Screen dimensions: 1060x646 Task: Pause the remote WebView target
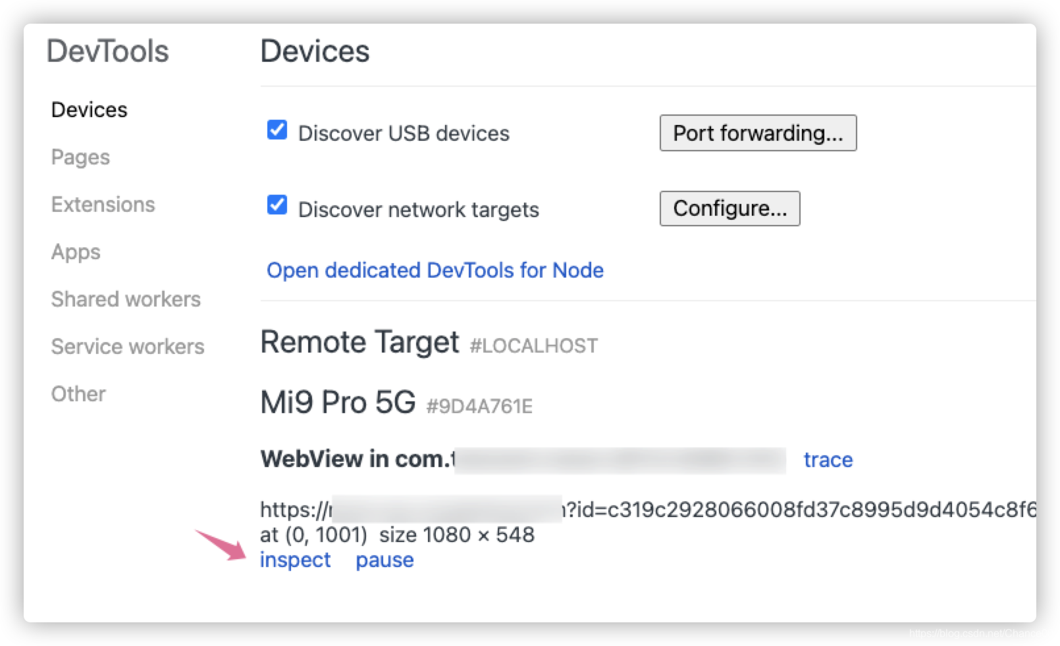tap(384, 560)
